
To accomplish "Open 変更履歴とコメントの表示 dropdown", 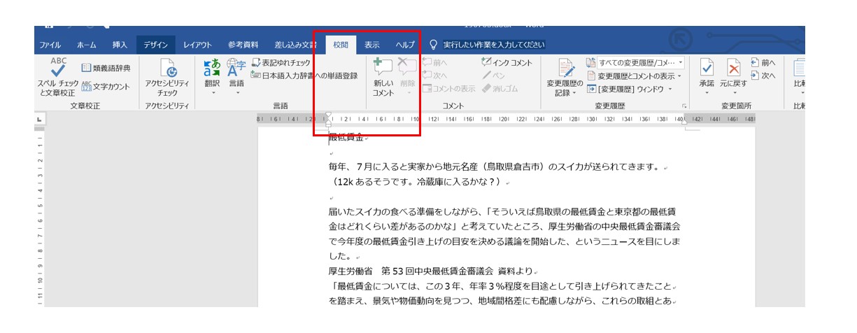I will tap(635, 76).
